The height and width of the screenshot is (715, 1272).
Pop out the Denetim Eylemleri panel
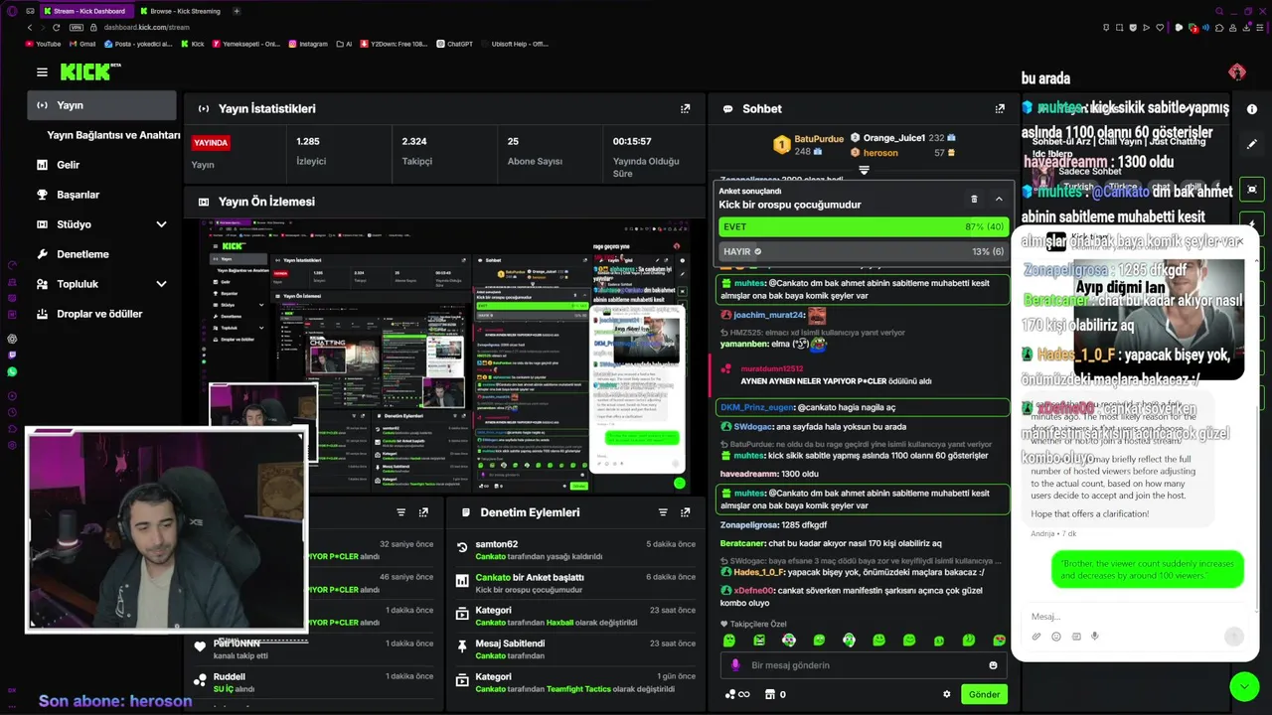pyautogui.click(x=685, y=512)
